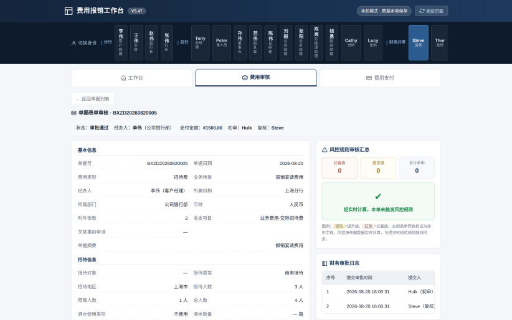Viewport: 512px width, 320px height.
Task: Click the 总行 group label in identity bar
Action: 184,42
